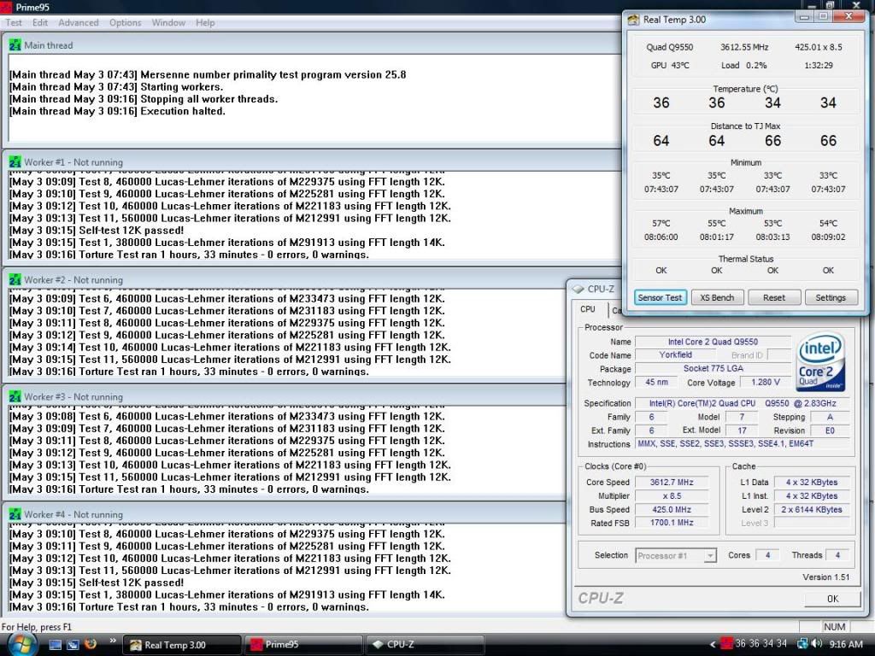Click Instructions field MMX, SSE list

743,444
